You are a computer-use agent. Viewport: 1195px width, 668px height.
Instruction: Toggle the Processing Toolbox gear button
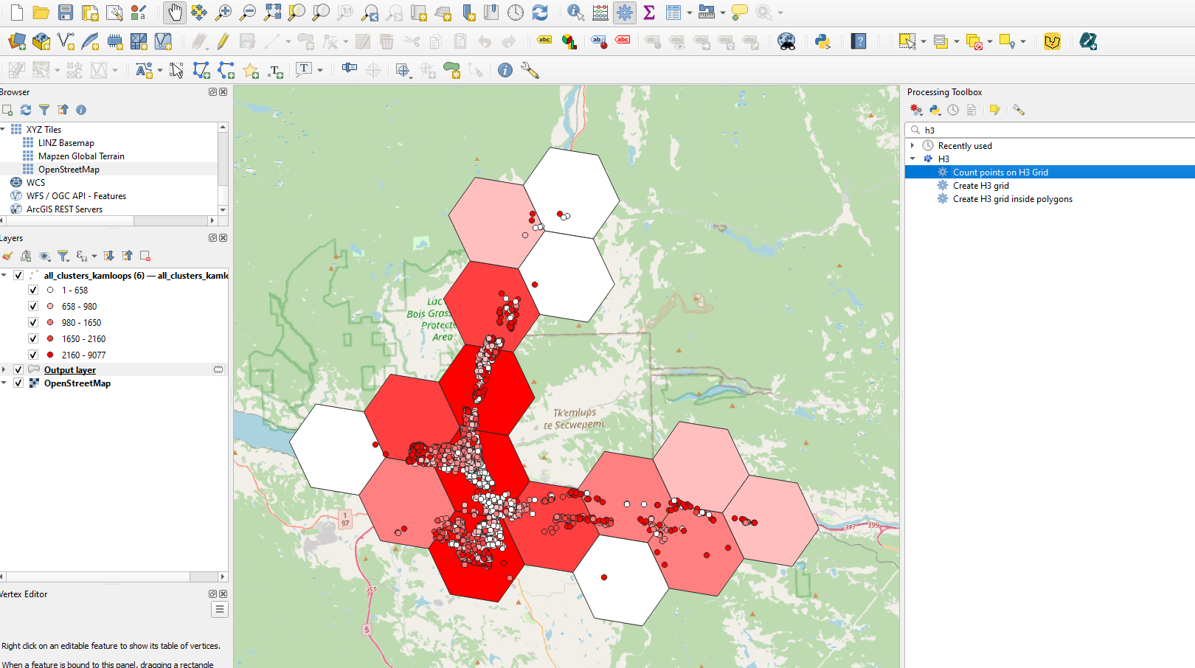click(x=625, y=13)
